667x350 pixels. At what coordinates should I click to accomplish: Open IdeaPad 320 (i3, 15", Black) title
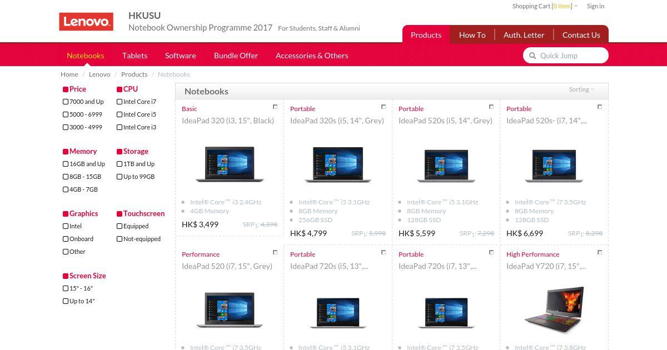[228, 121]
